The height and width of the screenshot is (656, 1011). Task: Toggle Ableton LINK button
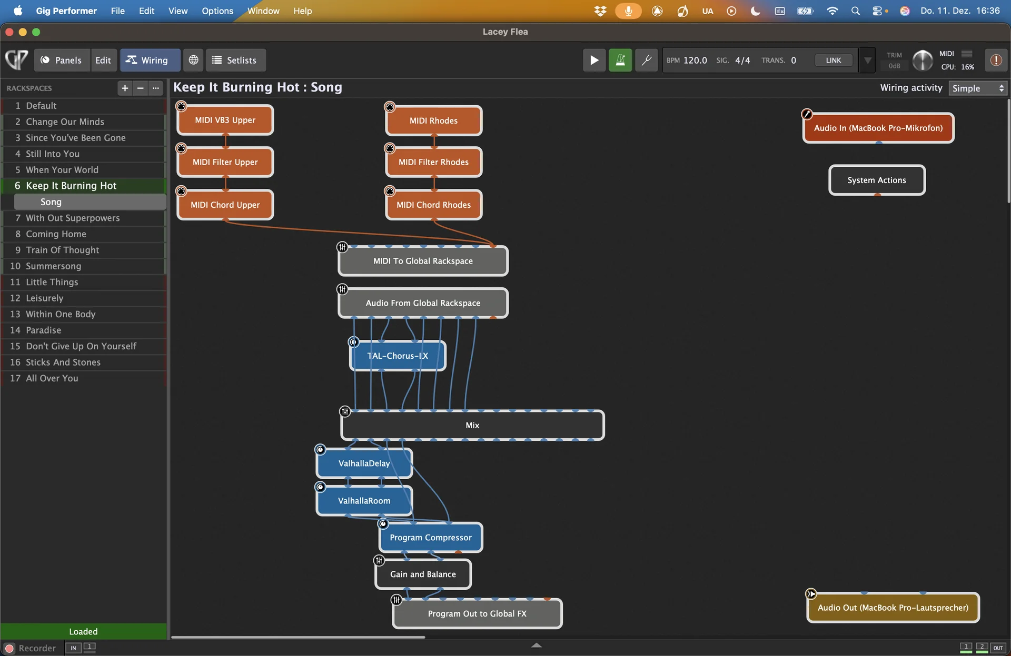click(834, 60)
